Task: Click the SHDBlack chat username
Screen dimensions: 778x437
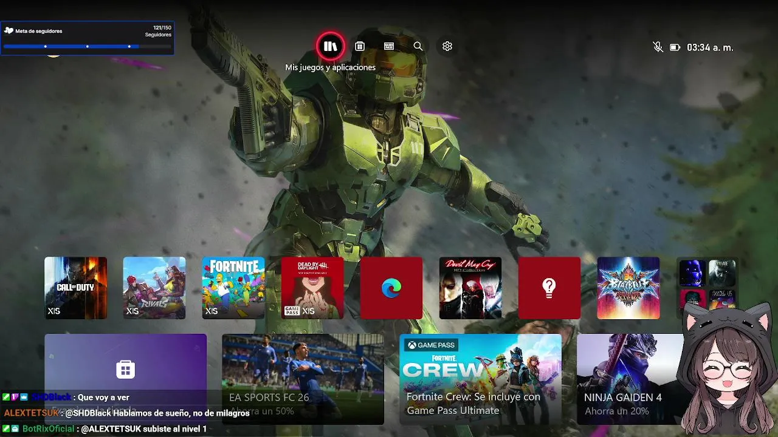Action: point(50,397)
